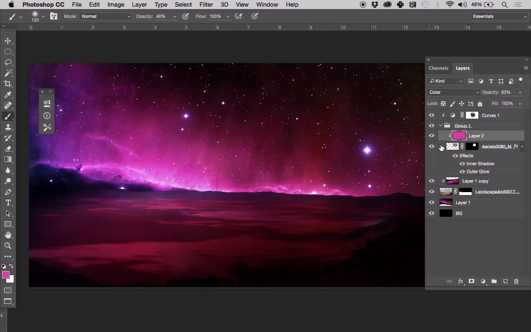Image resolution: width=531 pixels, height=332 pixels.
Task: Select the Brush tool in toolbox
Action: (x=8, y=116)
